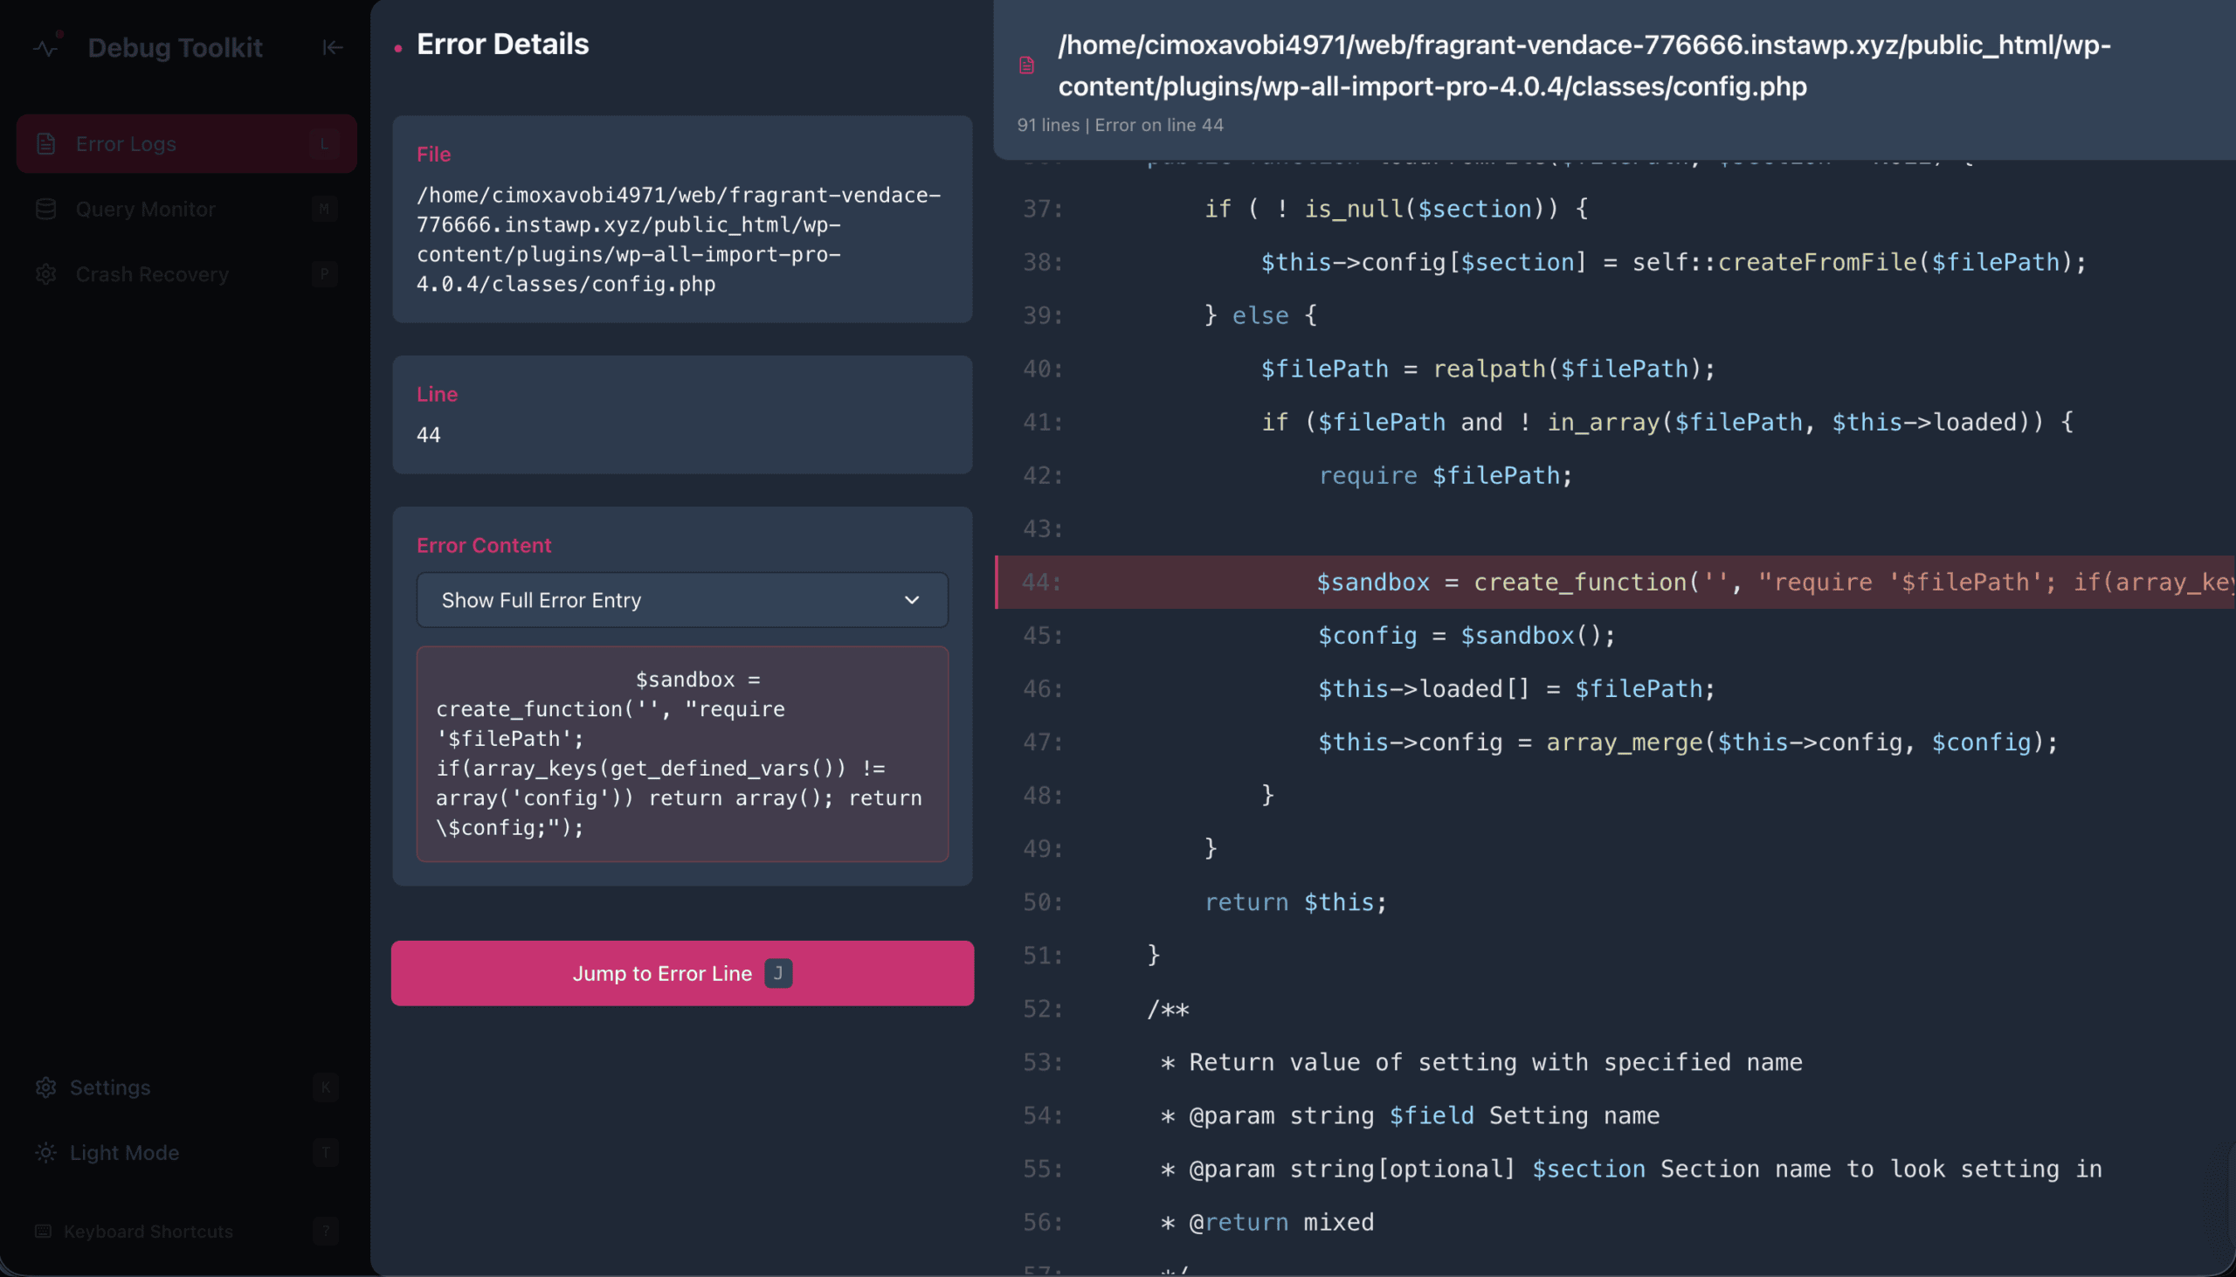Click the Light Mode sun icon
Image resolution: width=2236 pixels, height=1277 pixels.
[x=45, y=1152]
